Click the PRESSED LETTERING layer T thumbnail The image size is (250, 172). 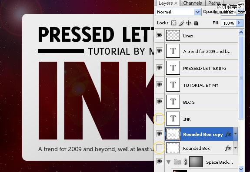click(x=173, y=68)
